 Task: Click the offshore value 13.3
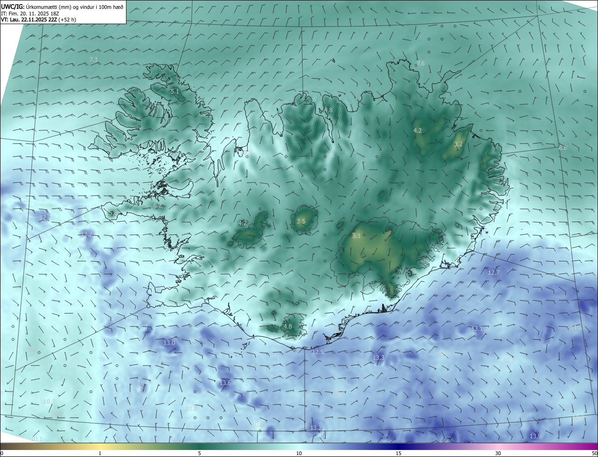click(378, 357)
